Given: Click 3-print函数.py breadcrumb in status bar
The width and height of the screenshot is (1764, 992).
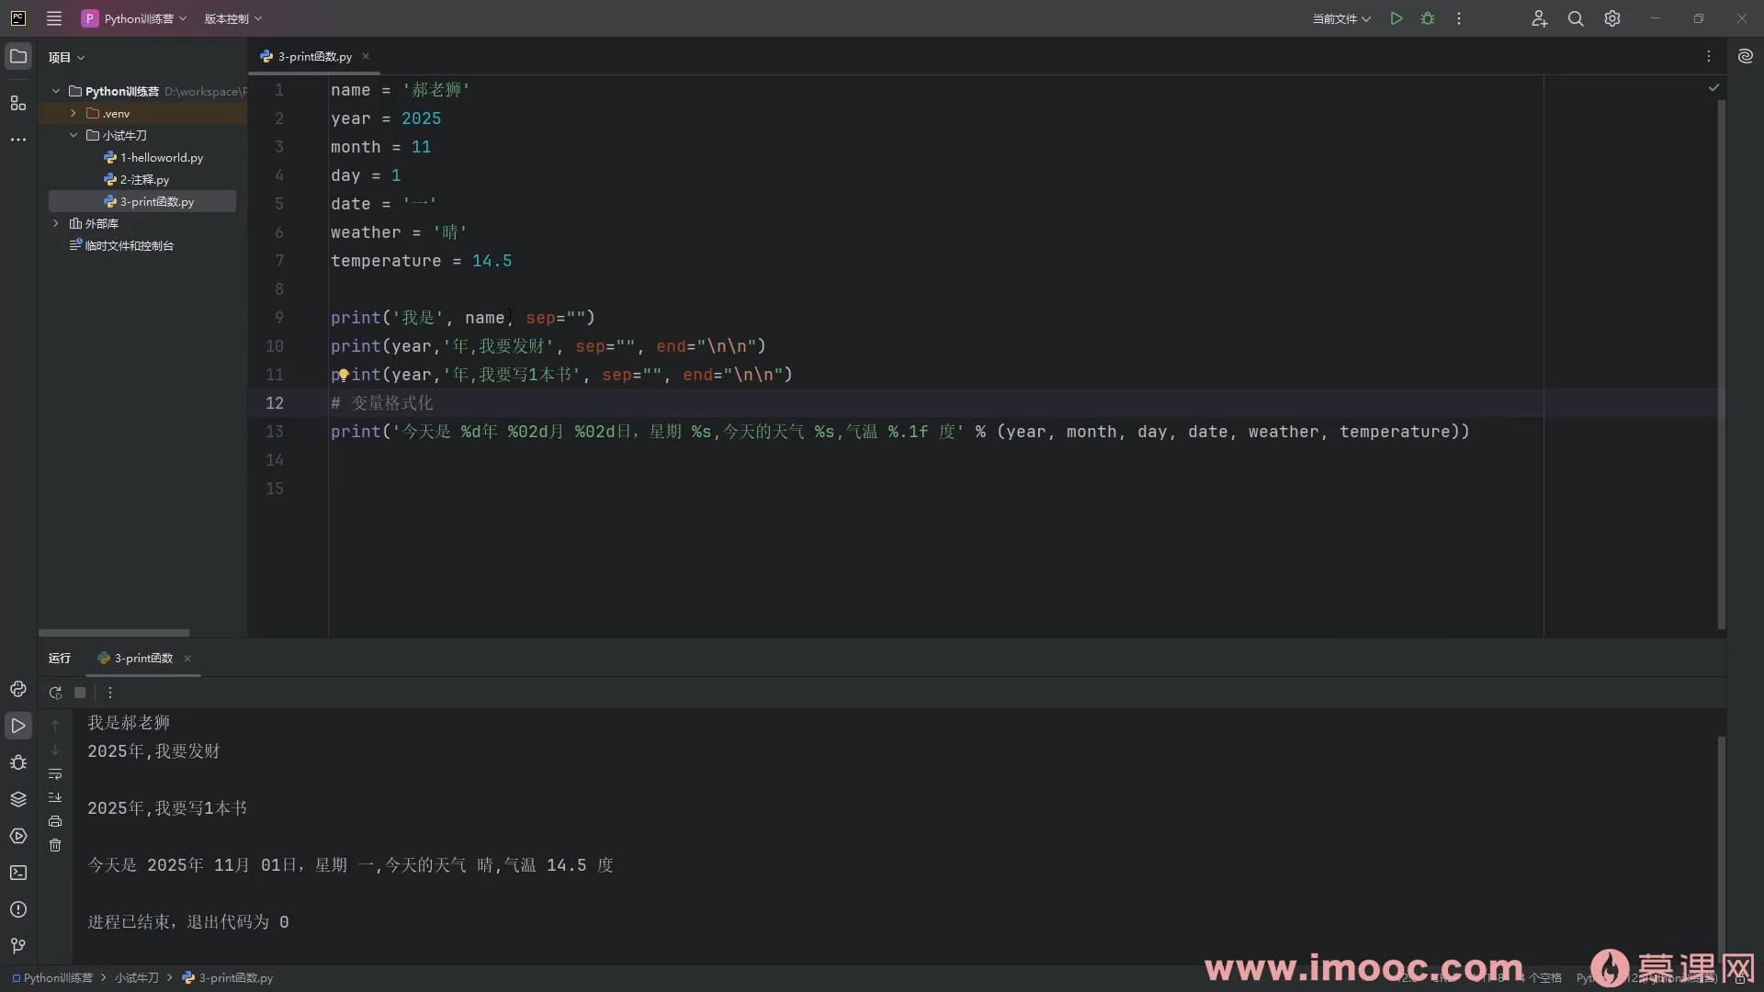Looking at the screenshot, I should [x=228, y=977].
